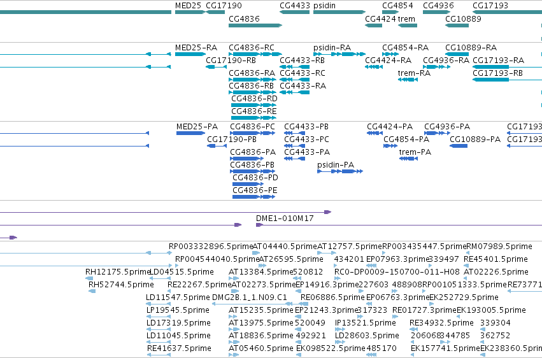Open the CG4433 gene in the gene track
Screen dimensions: 542x358
[295, 6]
